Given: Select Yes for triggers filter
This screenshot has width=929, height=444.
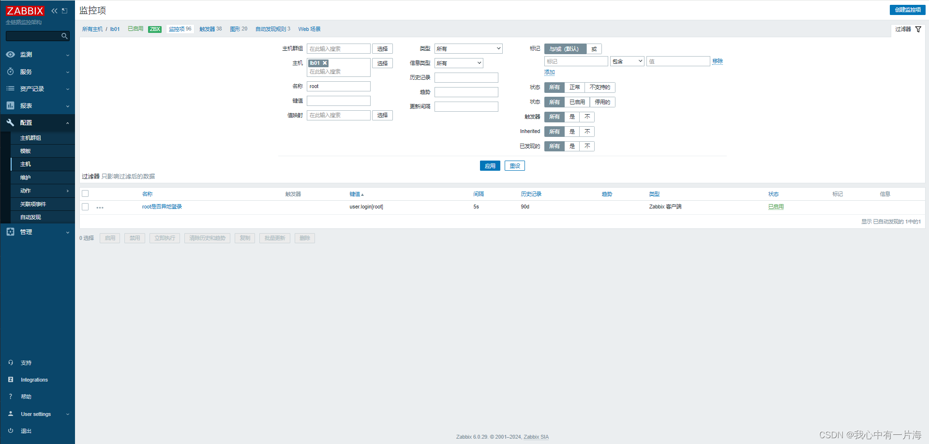Looking at the screenshot, I should pyautogui.click(x=572, y=117).
